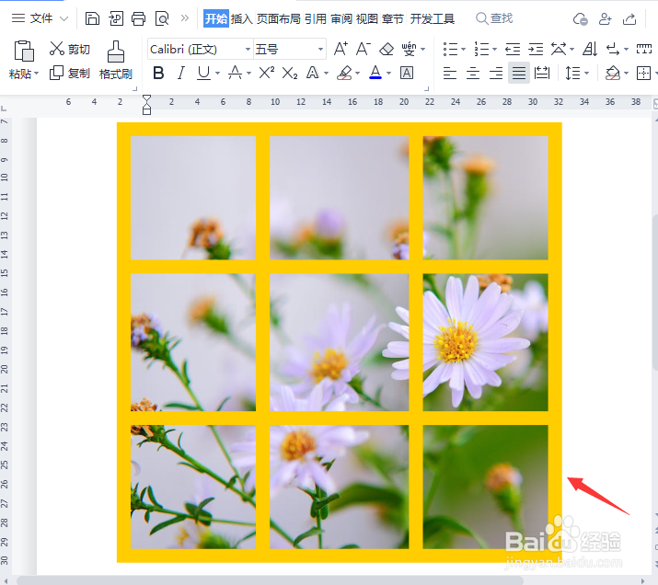Switch to the 开始 tab
Viewport: 658px width, 585px height.
[216, 18]
